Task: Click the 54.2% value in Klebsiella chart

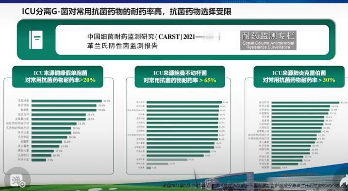Action: pyautogui.click(x=335, y=106)
